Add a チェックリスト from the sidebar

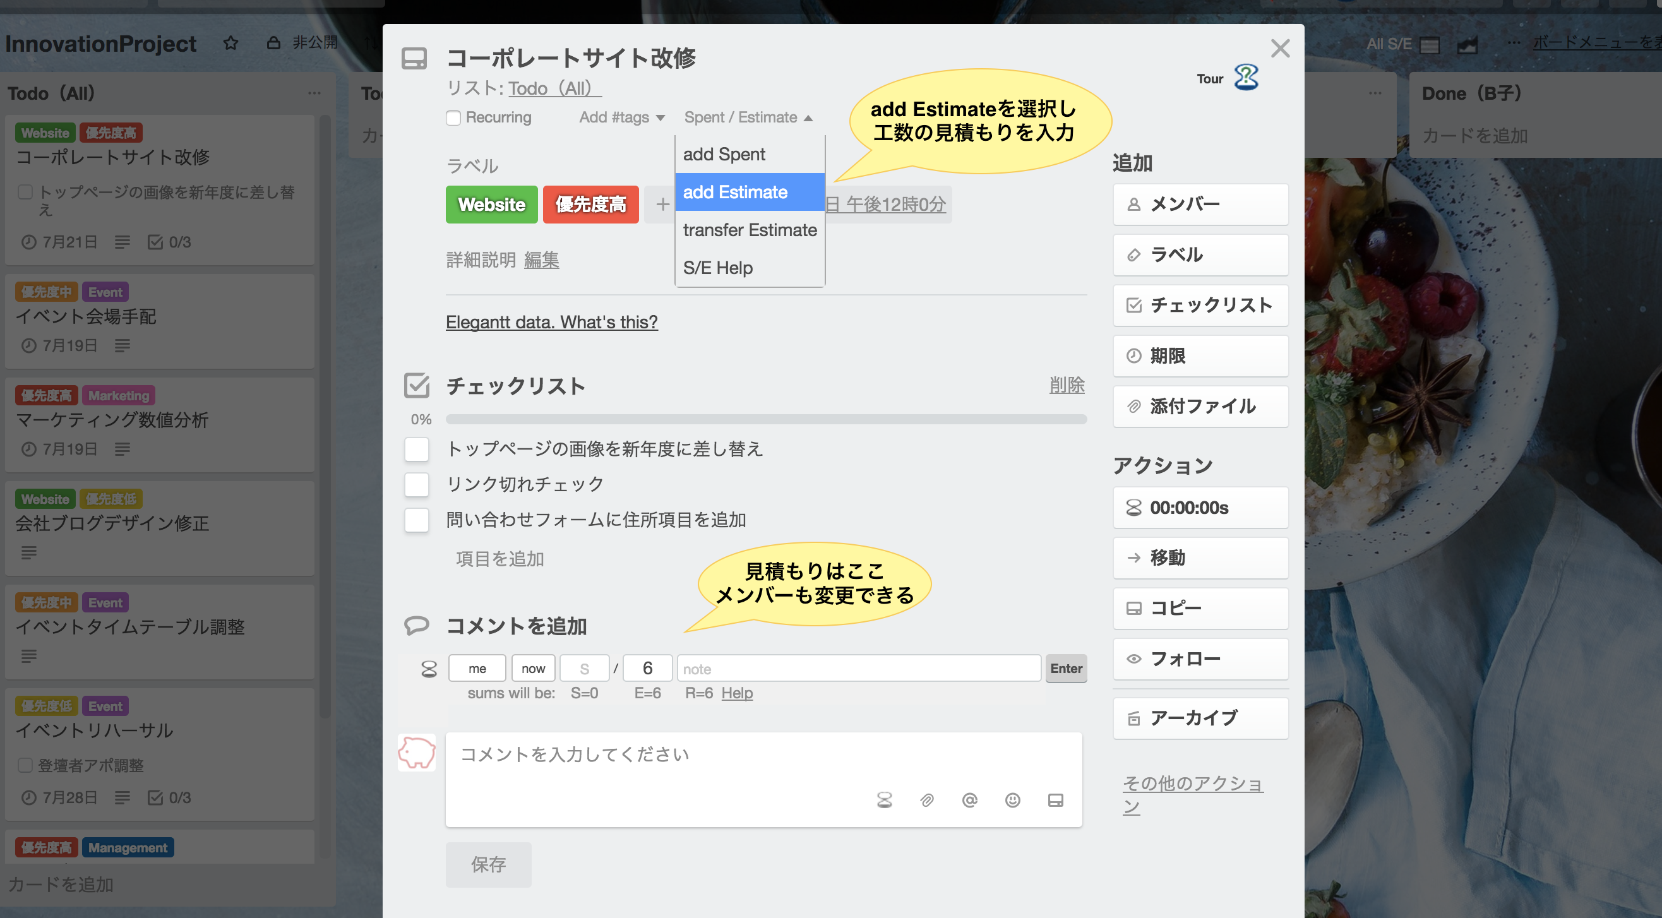1200,305
